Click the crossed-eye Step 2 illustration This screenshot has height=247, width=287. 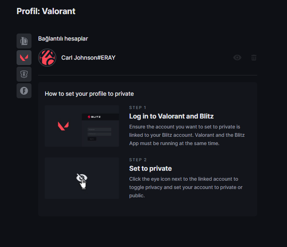pos(82,179)
